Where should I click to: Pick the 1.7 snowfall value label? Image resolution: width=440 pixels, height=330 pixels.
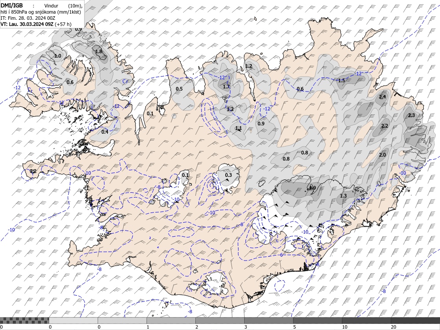tap(226, 87)
